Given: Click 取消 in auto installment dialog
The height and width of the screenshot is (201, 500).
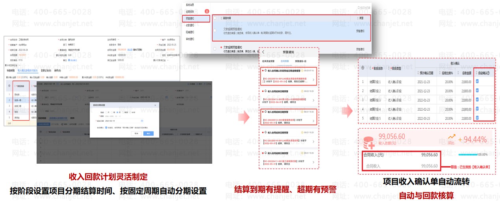Looking at the screenshot, I should click(136, 133).
